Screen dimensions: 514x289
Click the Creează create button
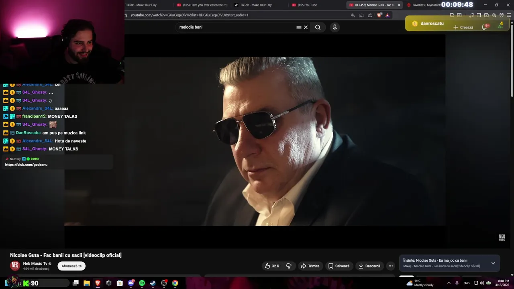[463, 27]
